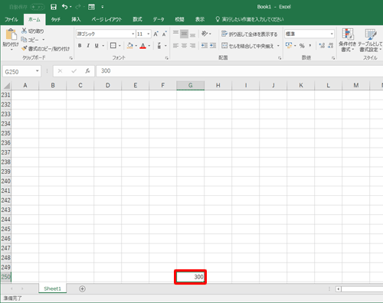Select column G header

pyautogui.click(x=190, y=86)
